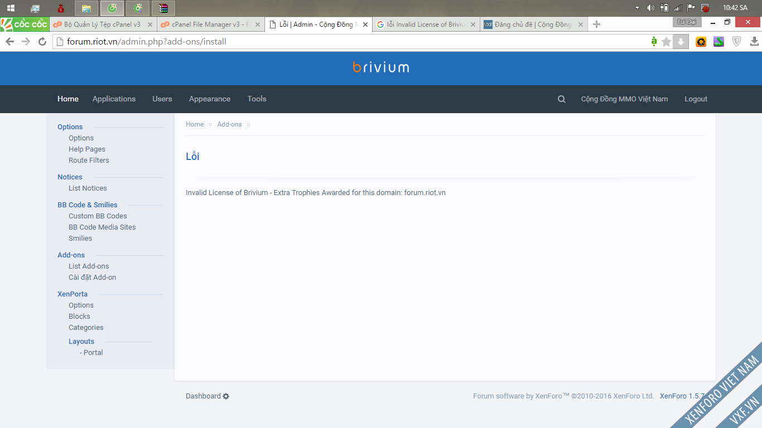Open the Home admin menu
Viewport: 762px width, 428px height.
pos(68,99)
